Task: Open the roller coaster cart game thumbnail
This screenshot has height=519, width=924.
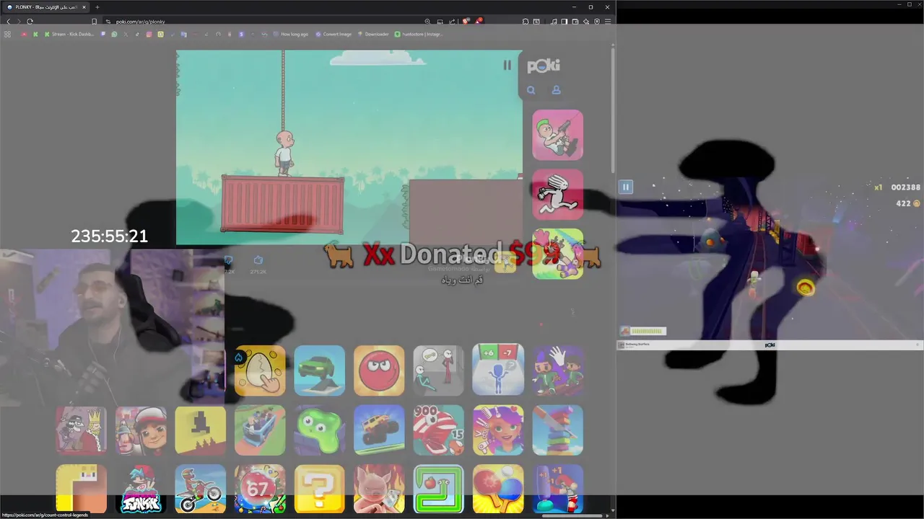Action: 260,430
